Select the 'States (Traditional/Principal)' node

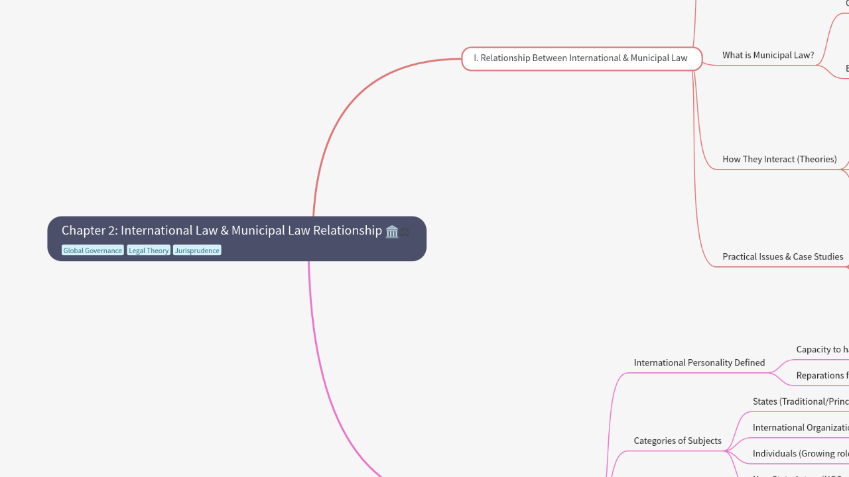[x=800, y=401]
